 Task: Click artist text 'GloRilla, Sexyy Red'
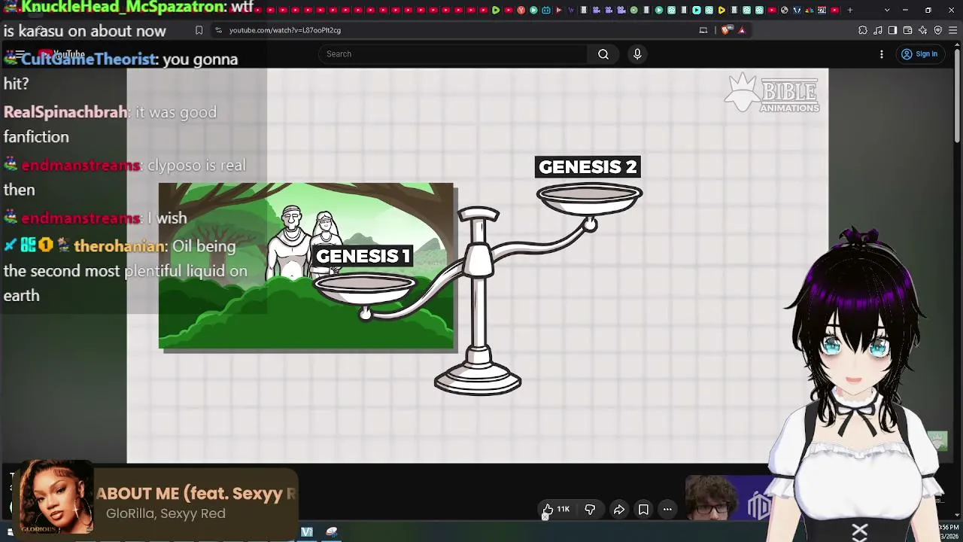click(166, 513)
